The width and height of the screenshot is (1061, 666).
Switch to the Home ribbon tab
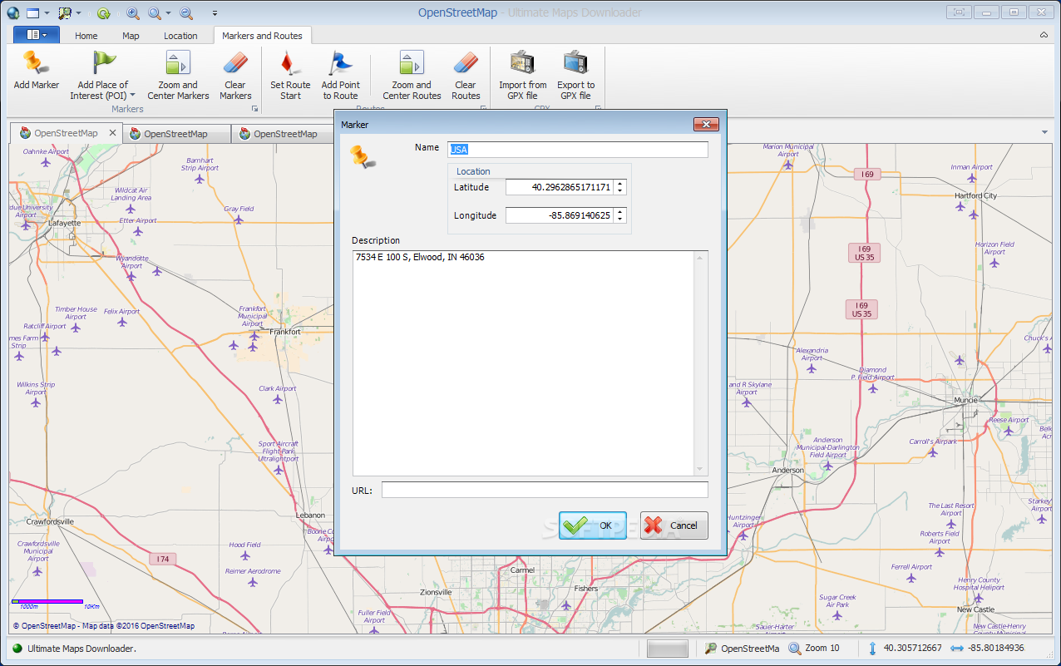click(86, 36)
